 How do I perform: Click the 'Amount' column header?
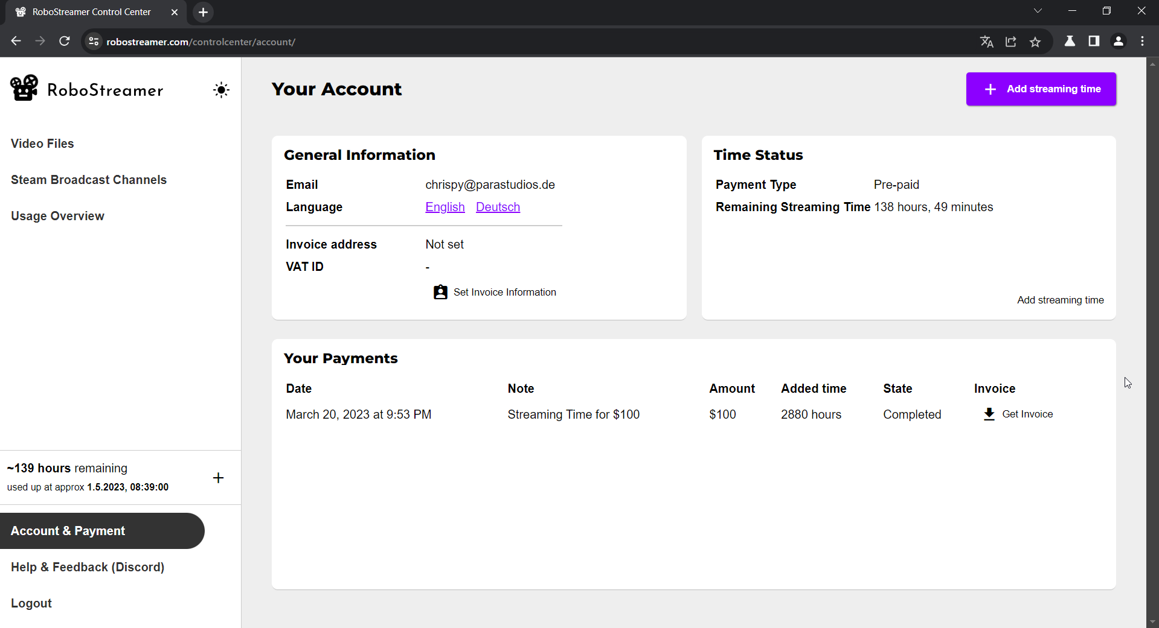(x=732, y=389)
